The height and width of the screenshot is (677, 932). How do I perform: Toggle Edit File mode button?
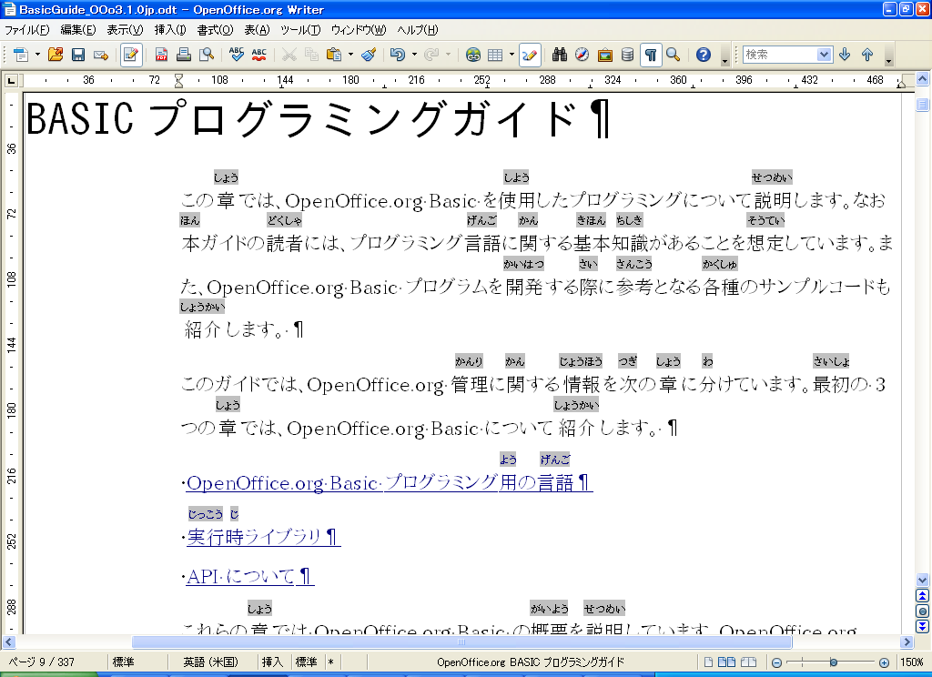coord(131,55)
